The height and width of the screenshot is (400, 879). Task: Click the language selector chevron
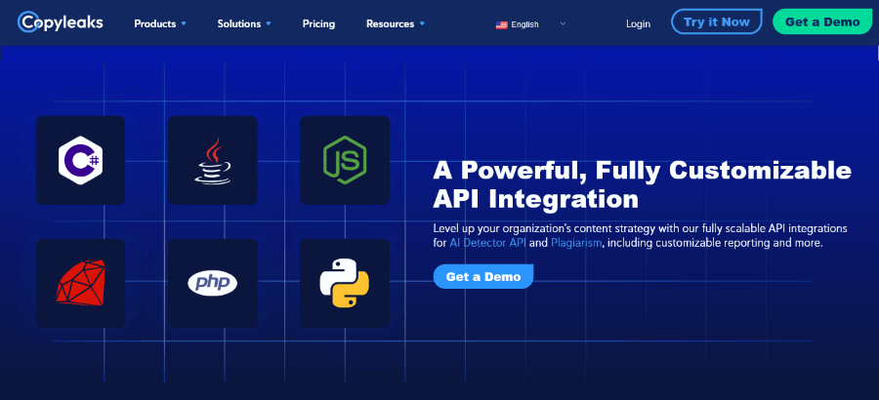click(563, 24)
